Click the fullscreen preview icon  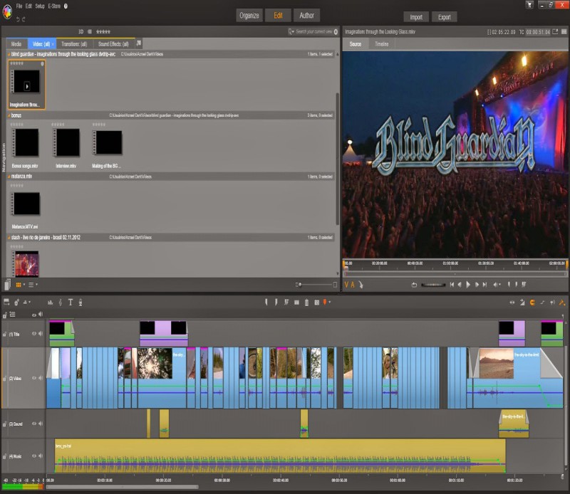point(555,32)
